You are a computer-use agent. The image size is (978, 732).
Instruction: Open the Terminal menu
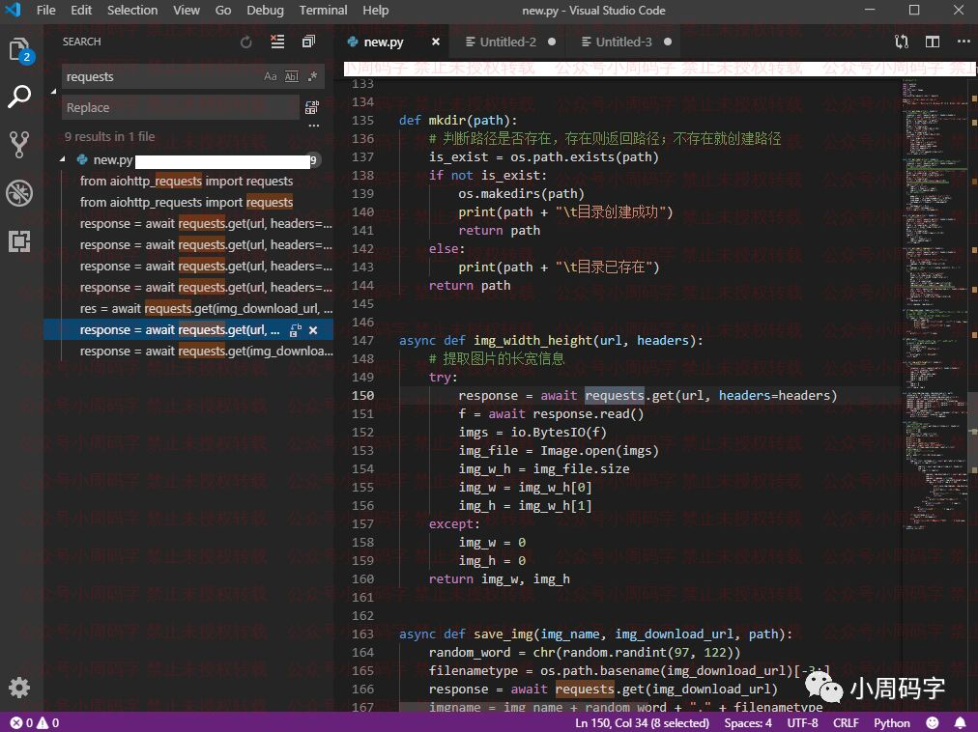pos(323,11)
